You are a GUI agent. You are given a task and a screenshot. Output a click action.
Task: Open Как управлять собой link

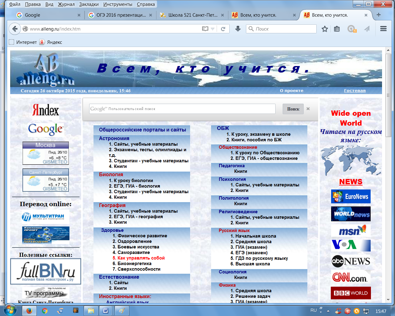[x=139, y=258]
